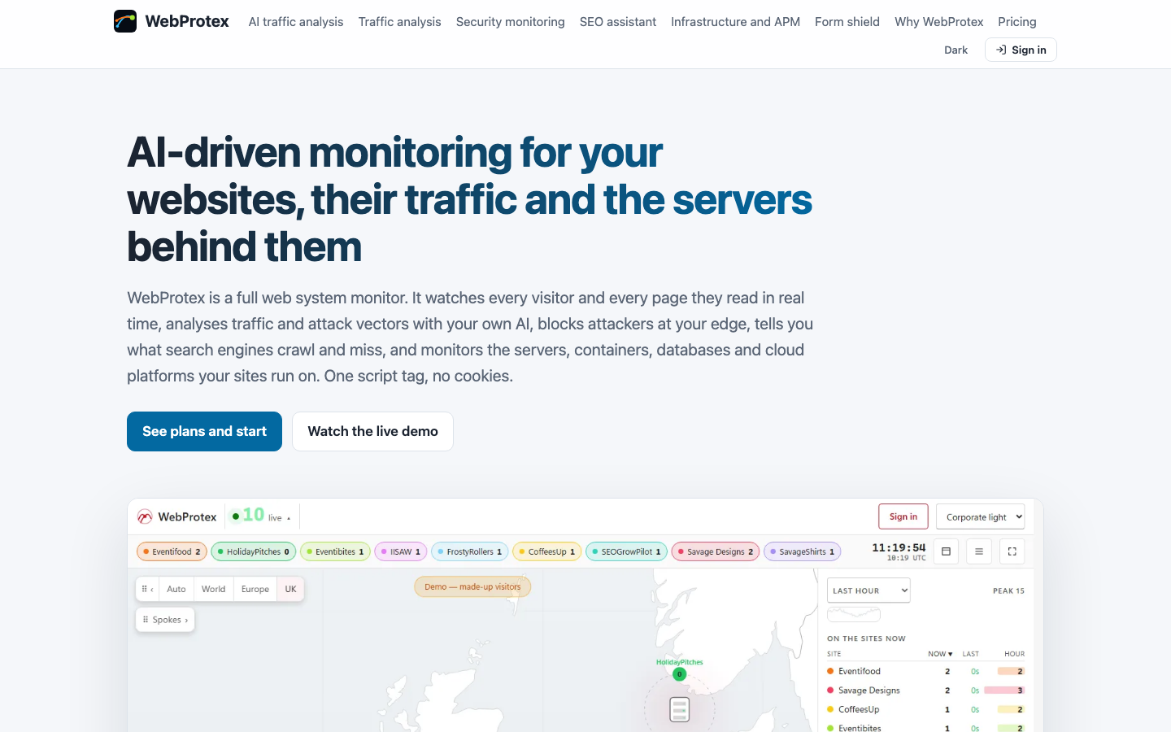
Task: Click the server icon on the map
Action: click(680, 709)
